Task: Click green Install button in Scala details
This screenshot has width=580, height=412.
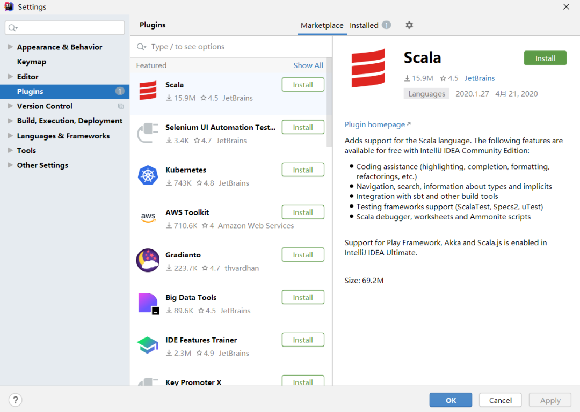Action: coord(545,58)
